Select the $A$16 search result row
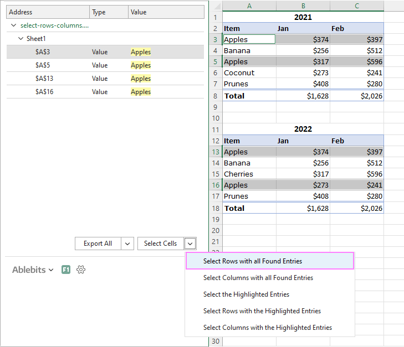This screenshot has width=404, height=347. click(105, 92)
